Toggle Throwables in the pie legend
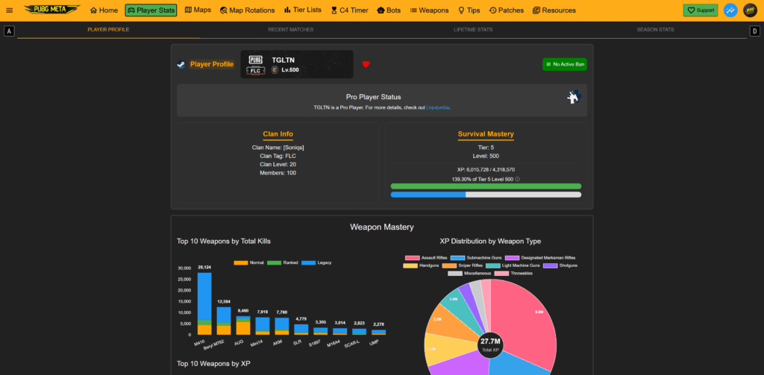 513,273
